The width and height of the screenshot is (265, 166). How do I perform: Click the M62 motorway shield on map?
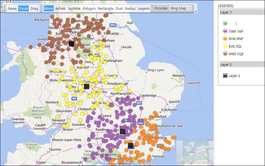(x=113, y=25)
